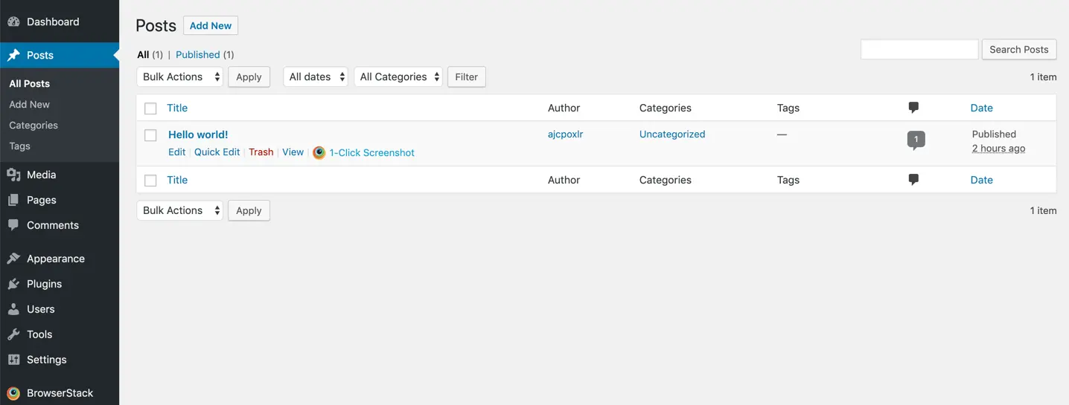Image resolution: width=1069 pixels, height=405 pixels.
Task: Click the Trash link under Hello world!
Action: [261, 152]
